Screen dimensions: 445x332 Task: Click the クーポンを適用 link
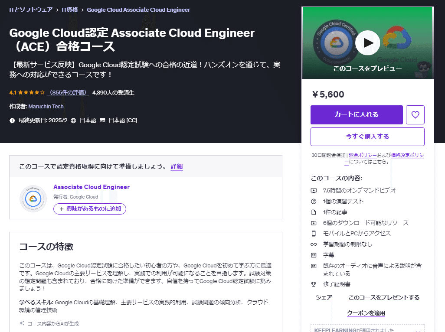click(x=366, y=313)
